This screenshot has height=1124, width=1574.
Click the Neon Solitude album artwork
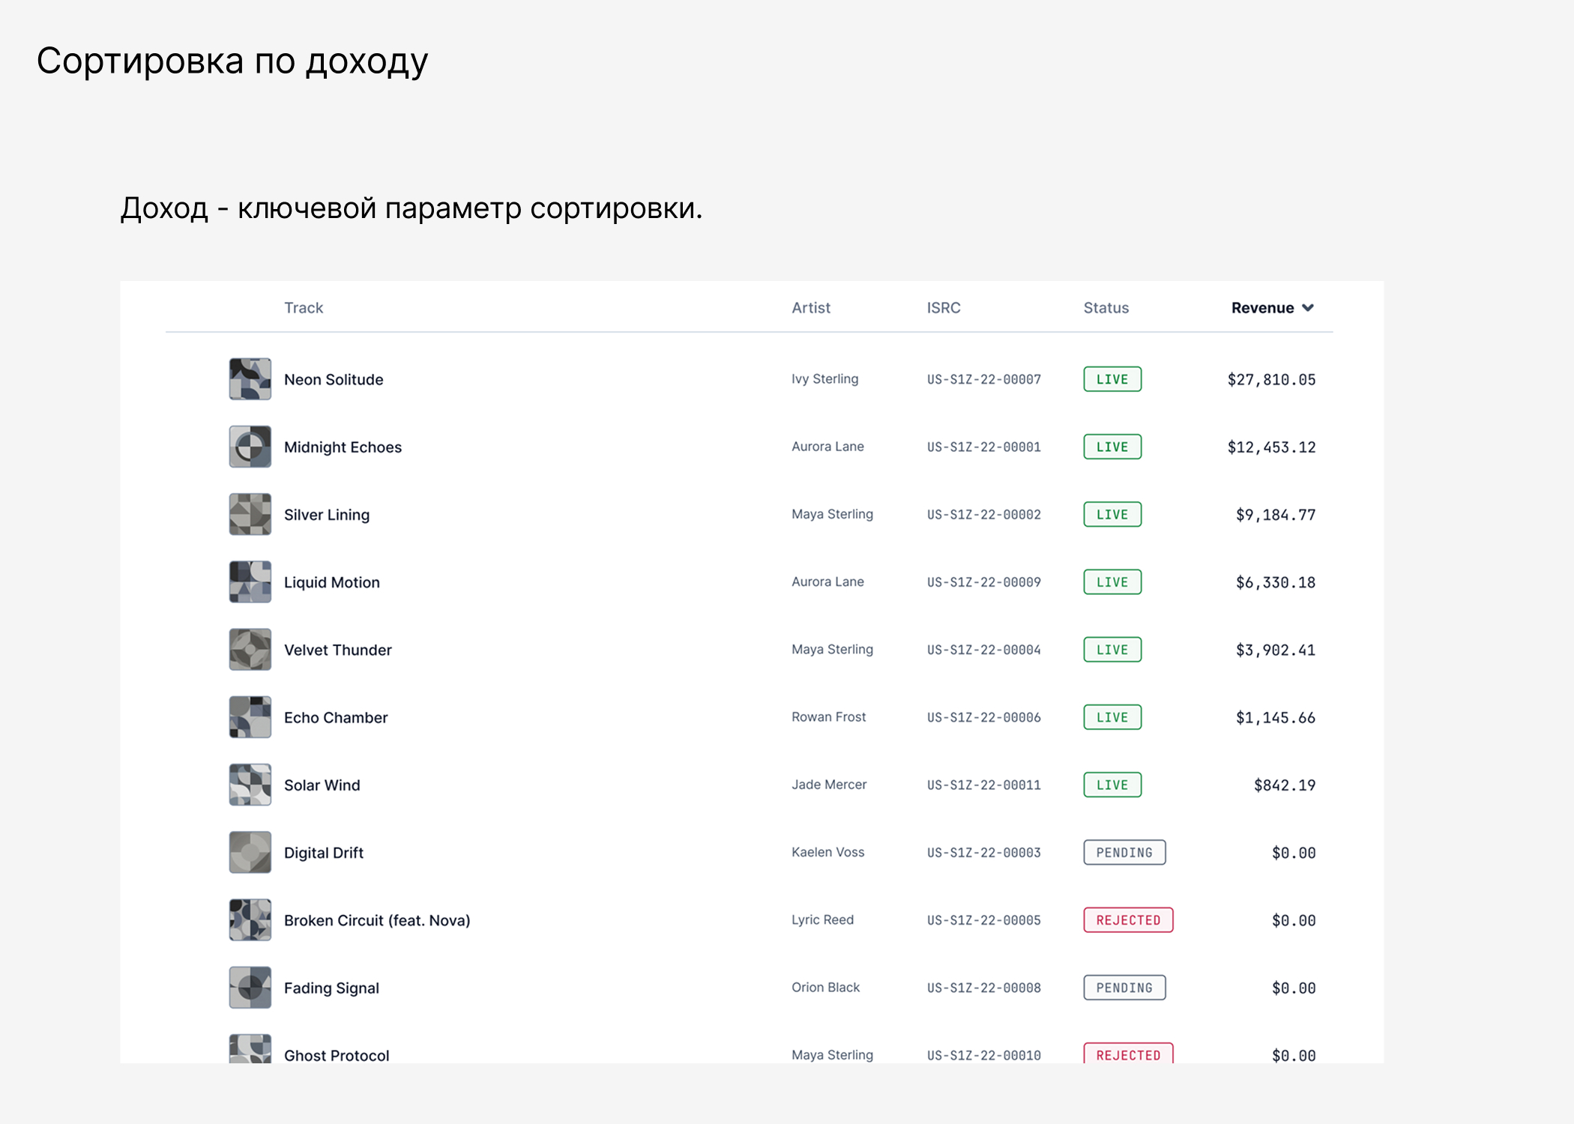[x=250, y=379]
